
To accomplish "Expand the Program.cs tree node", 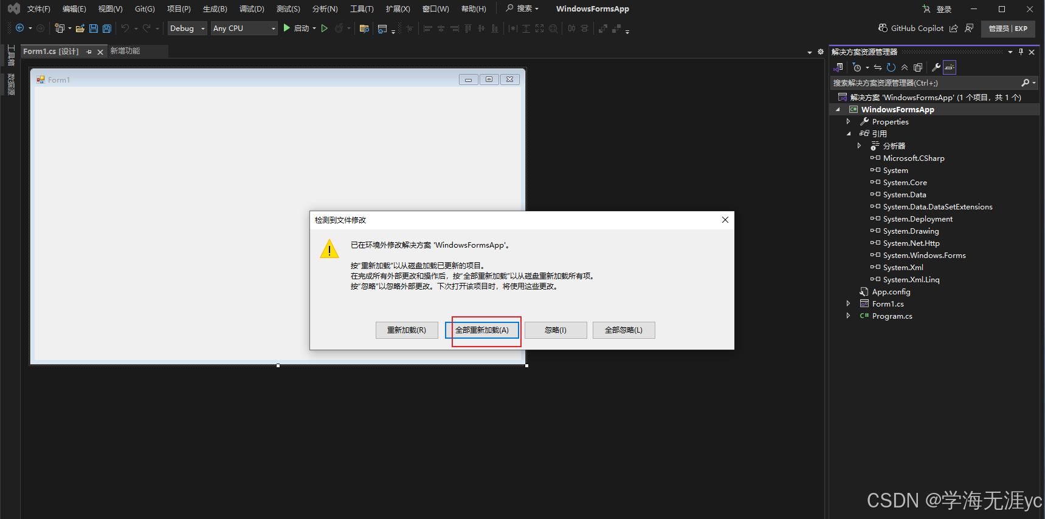I will tap(849, 316).
